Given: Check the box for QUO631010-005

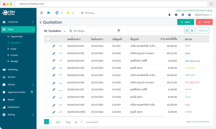Looking at the screenshot, I should (x=47, y=75).
